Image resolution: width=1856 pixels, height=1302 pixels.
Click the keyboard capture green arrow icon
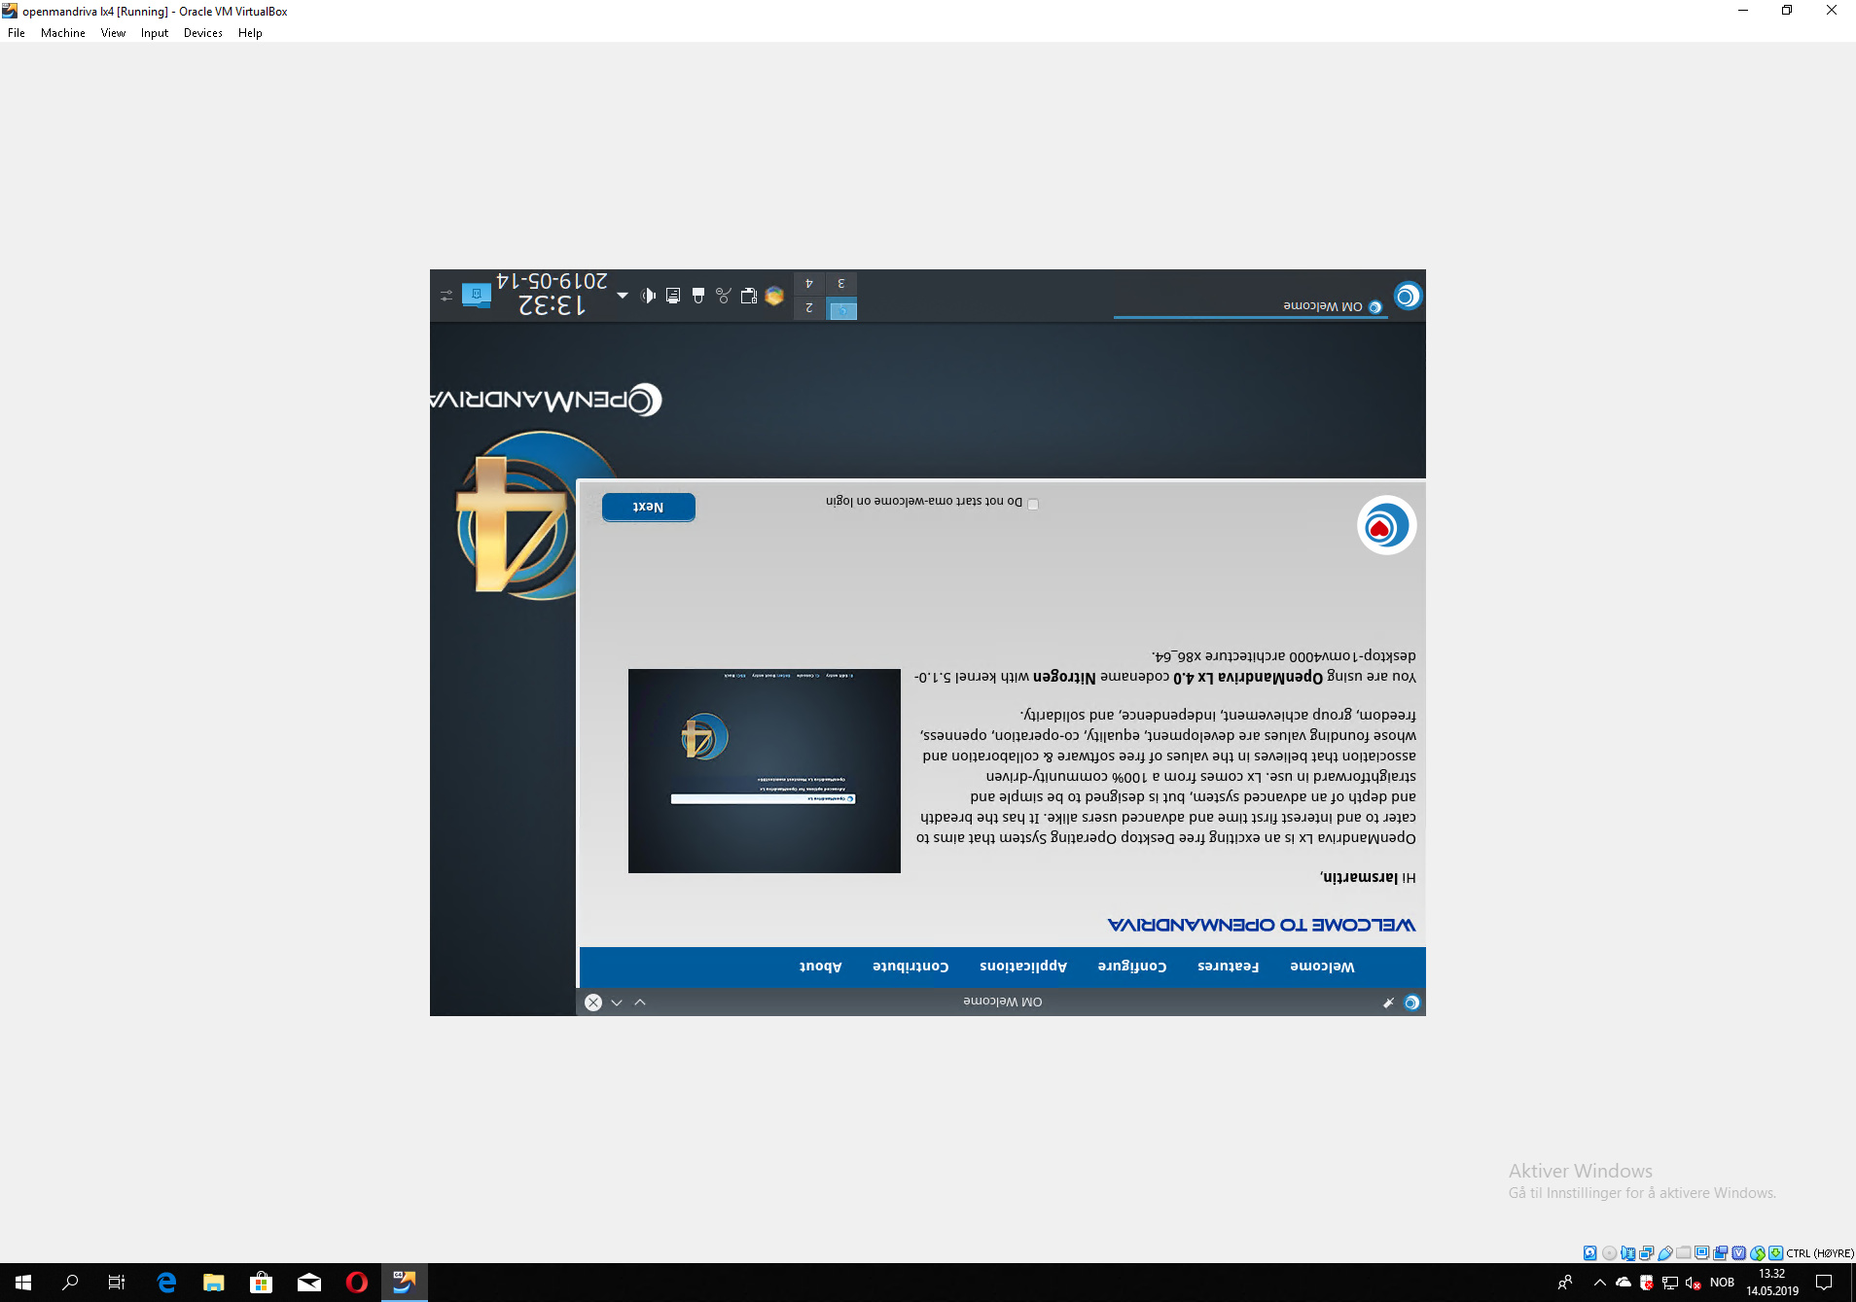pyautogui.click(x=1775, y=1252)
